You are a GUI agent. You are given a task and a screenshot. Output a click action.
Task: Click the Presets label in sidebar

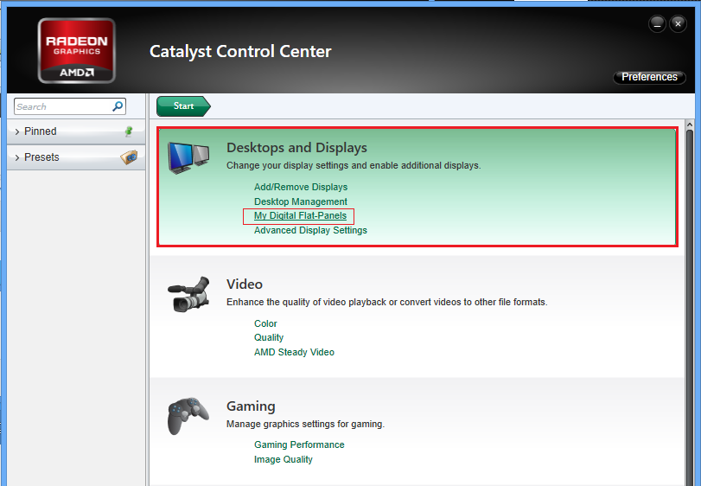coord(41,157)
